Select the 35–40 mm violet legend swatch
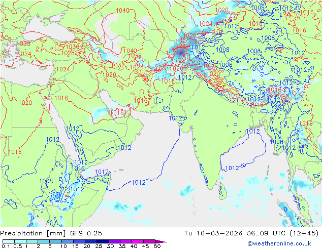Screen dimensions: 322x248 [125, 241]
